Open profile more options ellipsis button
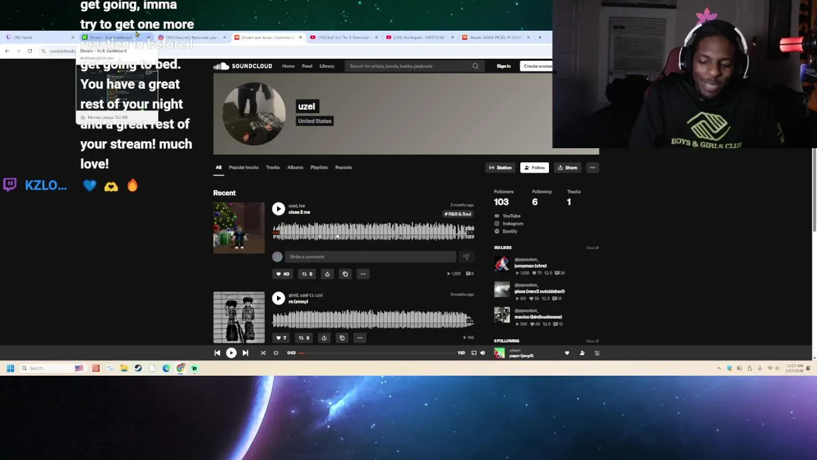Screen dimensions: 817x460 tap(592, 167)
